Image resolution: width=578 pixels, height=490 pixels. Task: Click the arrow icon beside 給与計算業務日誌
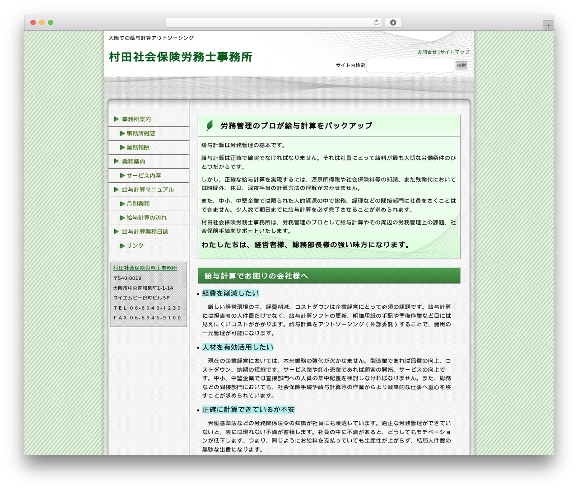116,231
